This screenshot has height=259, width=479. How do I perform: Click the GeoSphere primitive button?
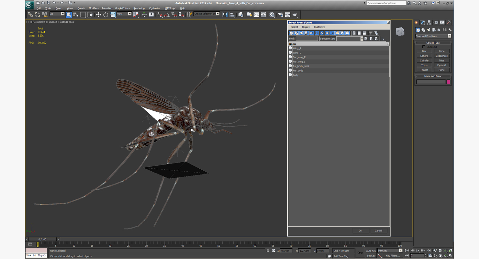point(441,56)
